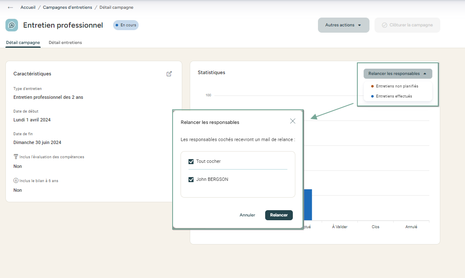
Task: Close the Relancer les responsables dialog
Action: (x=293, y=121)
